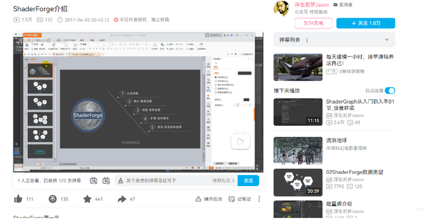Open the 每天建模一小时 ad thumbnail
Viewport: 426px width, 221px height.
coord(298,67)
